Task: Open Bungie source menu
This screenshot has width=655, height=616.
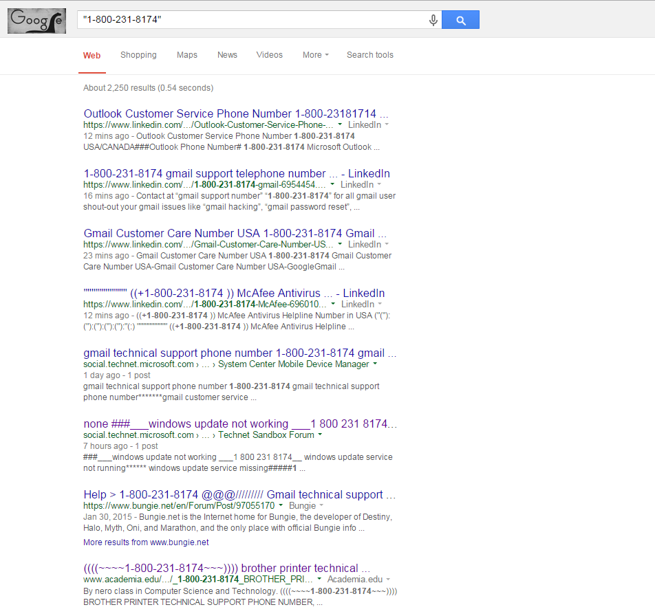Action: click(x=305, y=505)
